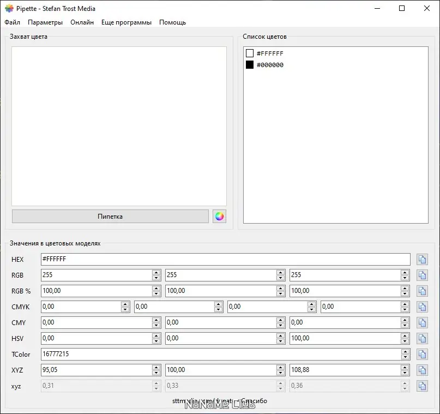440x414 pixels.
Task: Click the white swatch beside #FFFFFF
Action: (250, 53)
